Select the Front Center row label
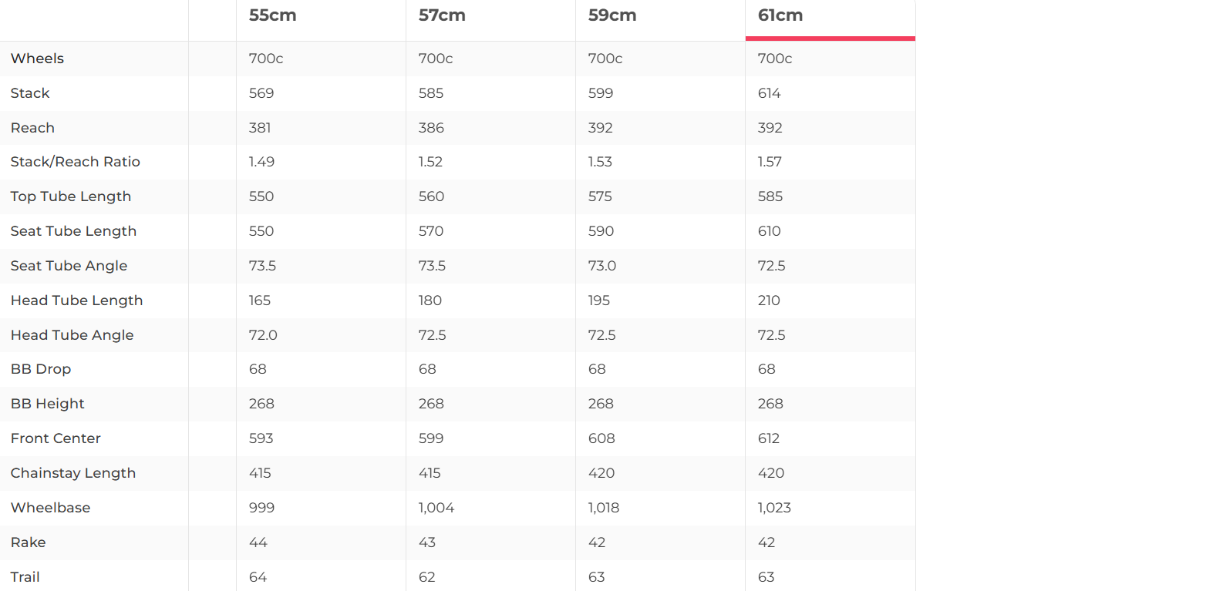The width and height of the screenshot is (1223, 591). [x=56, y=438]
